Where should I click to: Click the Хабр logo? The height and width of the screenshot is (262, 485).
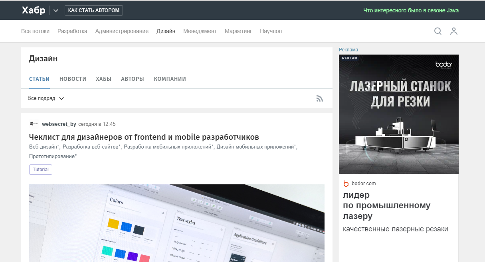tap(34, 10)
